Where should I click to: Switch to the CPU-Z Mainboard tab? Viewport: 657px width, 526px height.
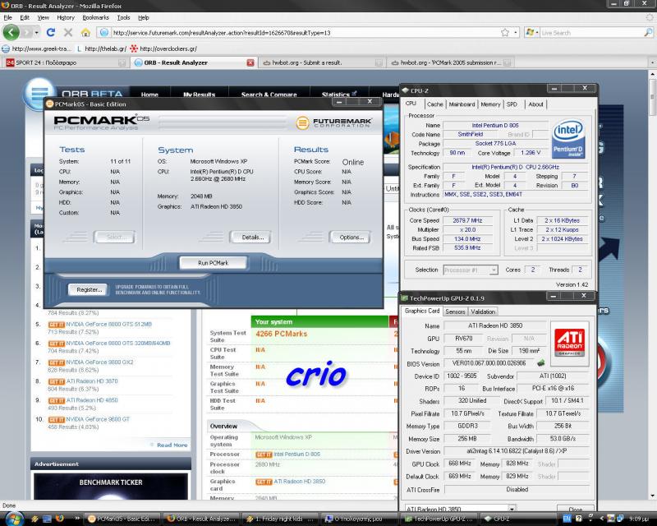coord(462,104)
